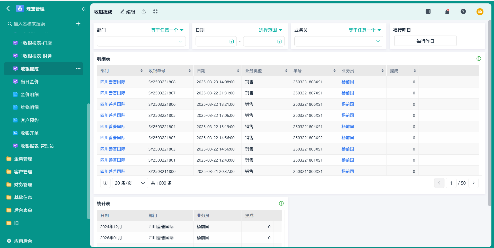Expand the 财务管理 folder
Viewport: 494px width, 248px height.
19,184
